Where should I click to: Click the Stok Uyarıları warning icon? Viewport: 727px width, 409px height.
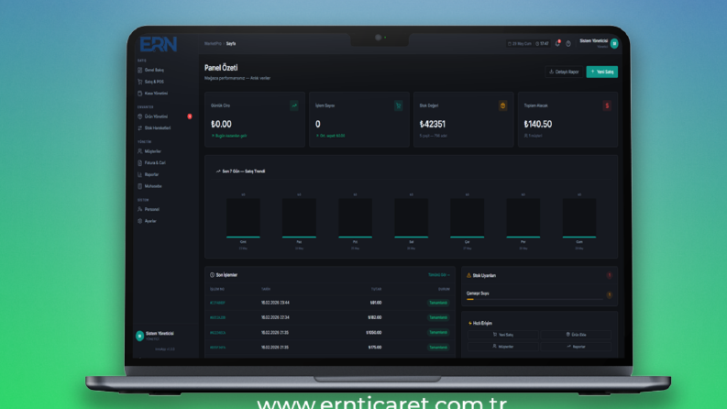pos(468,275)
